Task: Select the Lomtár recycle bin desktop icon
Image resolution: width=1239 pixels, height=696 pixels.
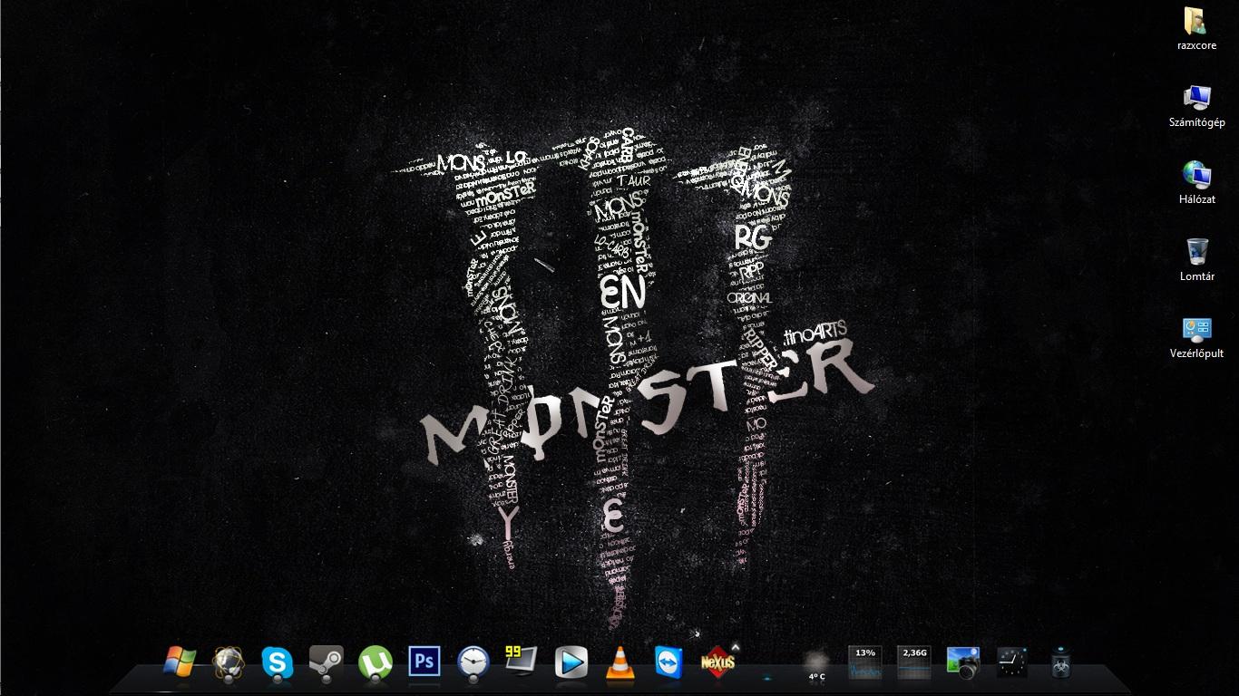Action: point(1196,260)
